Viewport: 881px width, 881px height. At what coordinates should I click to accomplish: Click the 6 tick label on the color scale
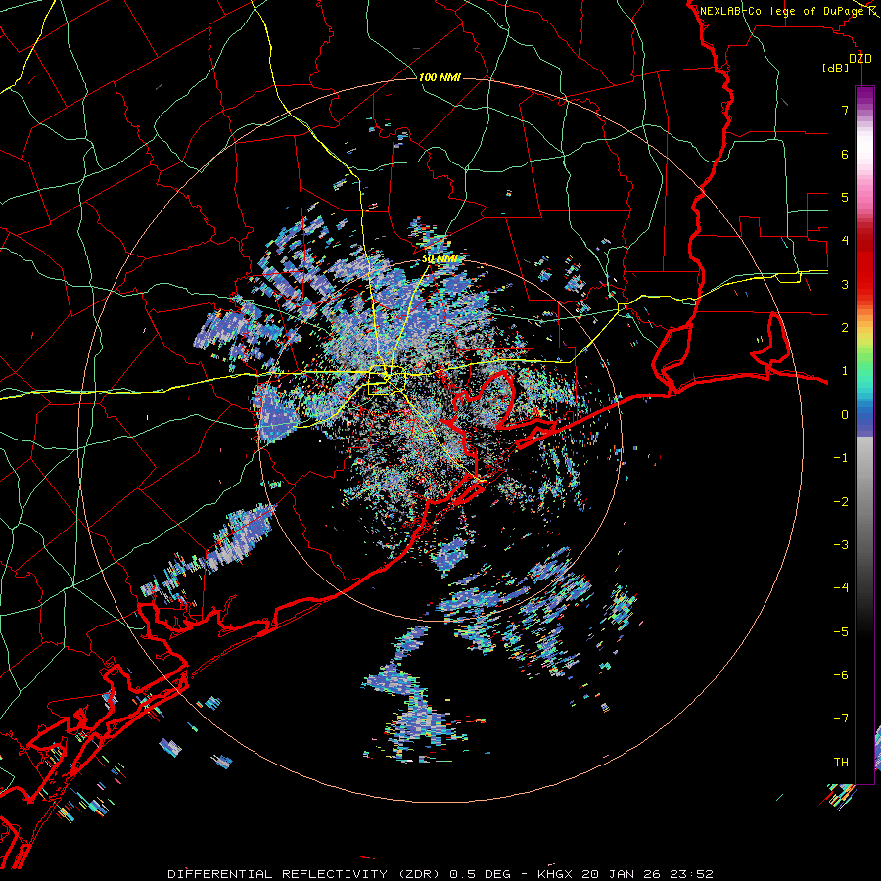click(845, 154)
